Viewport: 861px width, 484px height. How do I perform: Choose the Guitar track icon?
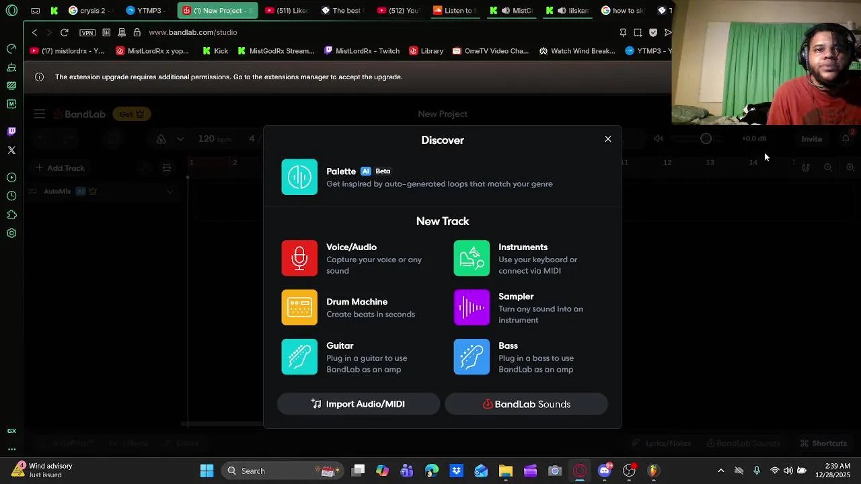coord(299,356)
